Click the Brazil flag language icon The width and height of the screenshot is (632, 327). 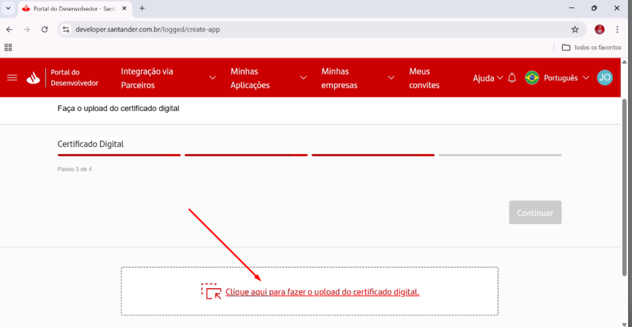tap(531, 78)
